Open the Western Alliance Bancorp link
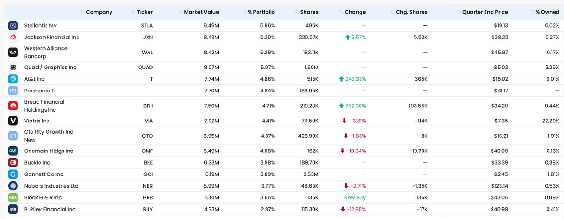564x219 pixels. click(46, 53)
